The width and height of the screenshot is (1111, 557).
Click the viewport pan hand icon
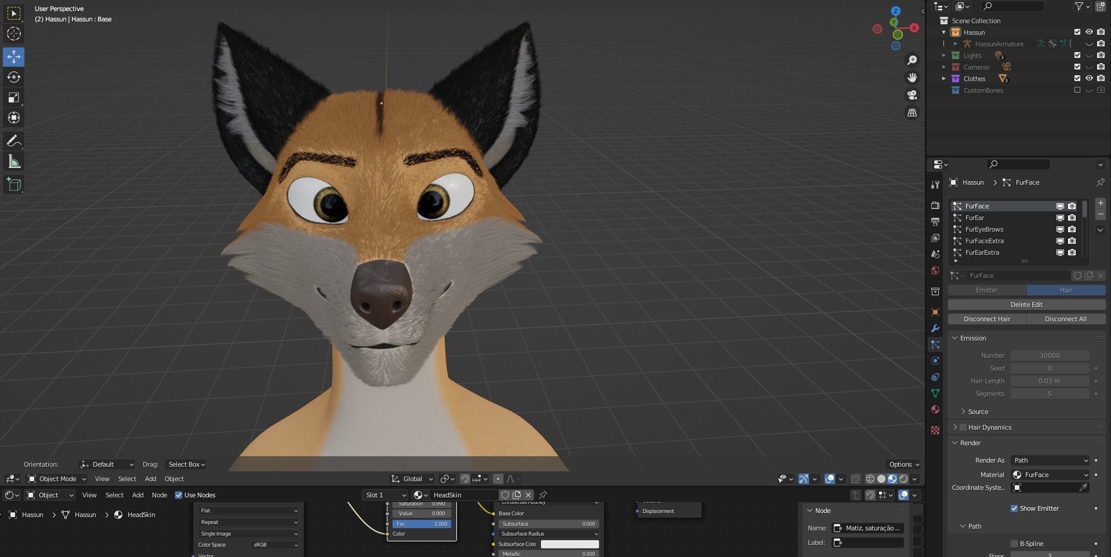tap(912, 78)
